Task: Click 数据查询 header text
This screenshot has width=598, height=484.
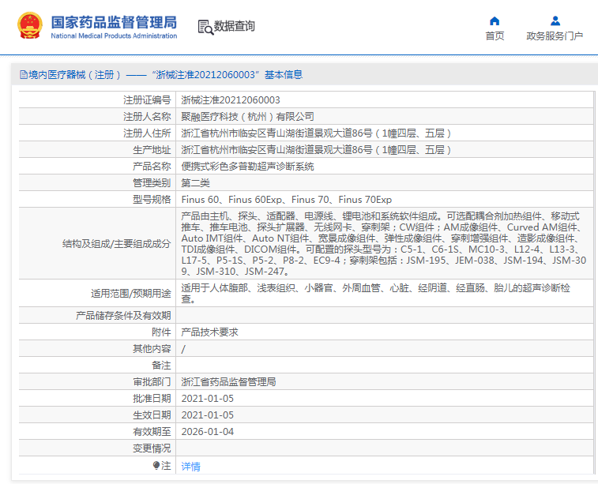Action: [x=234, y=26]
